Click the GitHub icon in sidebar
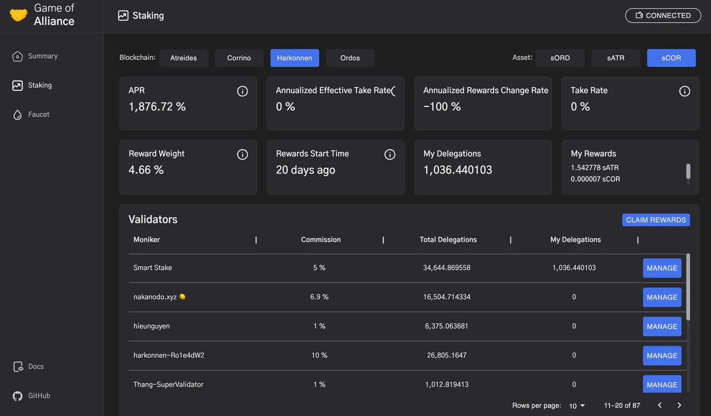 point(18,396)
